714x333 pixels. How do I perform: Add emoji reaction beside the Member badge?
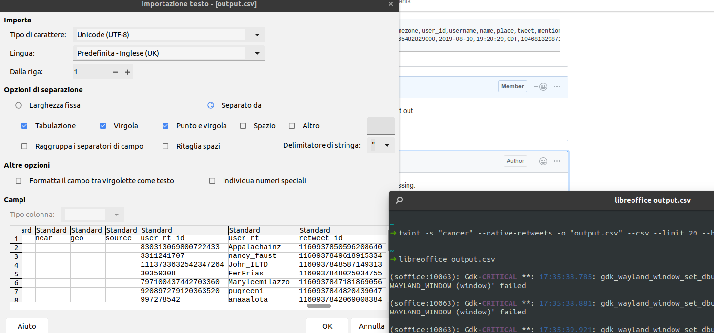tap(540, 86)
